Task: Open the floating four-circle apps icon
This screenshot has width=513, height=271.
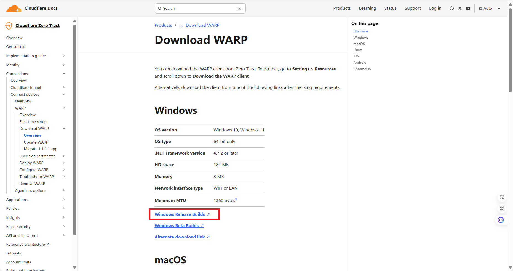Action: 502,209
